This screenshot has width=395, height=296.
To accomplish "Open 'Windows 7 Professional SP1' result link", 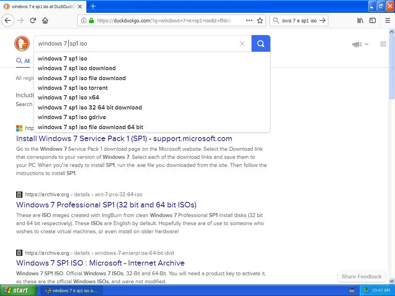I will (x=106, y=205).
